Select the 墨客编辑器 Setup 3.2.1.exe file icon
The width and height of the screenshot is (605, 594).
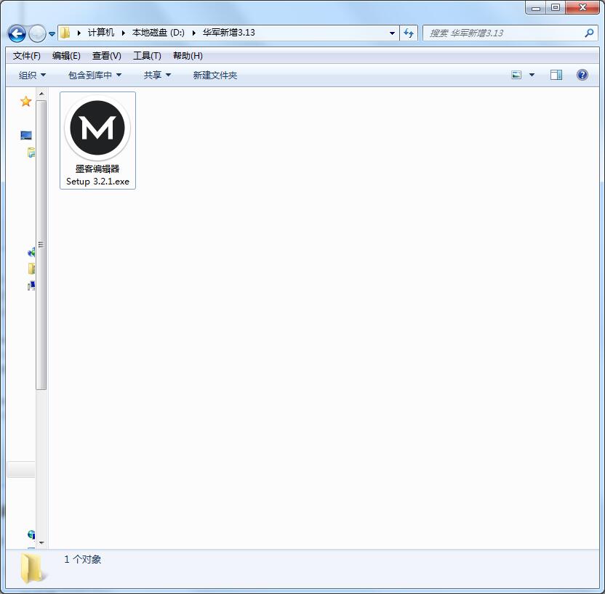tap(97, 128)
